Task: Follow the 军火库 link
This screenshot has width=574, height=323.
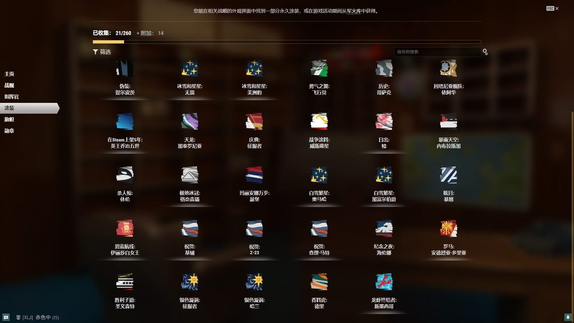Action: coord(354,11)
